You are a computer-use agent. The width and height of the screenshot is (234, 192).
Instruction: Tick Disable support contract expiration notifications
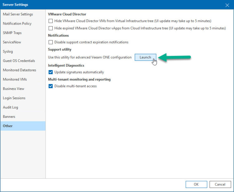tap(51, 42)
